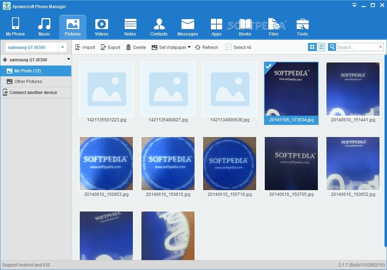Click Connect another device
This screenshot has height=270, width=387.
[36, 92]
